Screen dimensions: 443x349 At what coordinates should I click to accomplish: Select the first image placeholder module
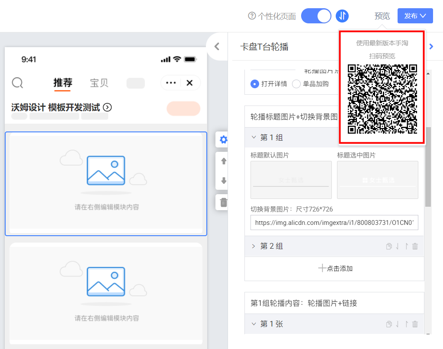[x=106, y=183]
